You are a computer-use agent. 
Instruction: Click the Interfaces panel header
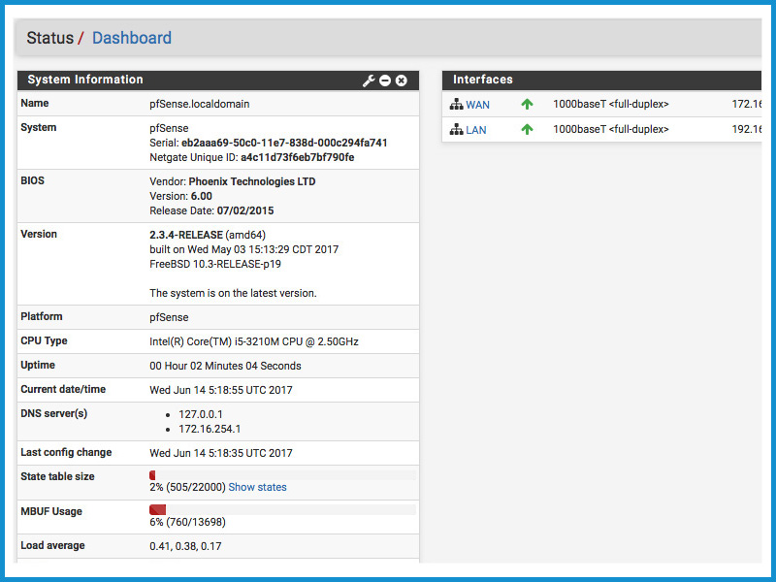[601, 81]
